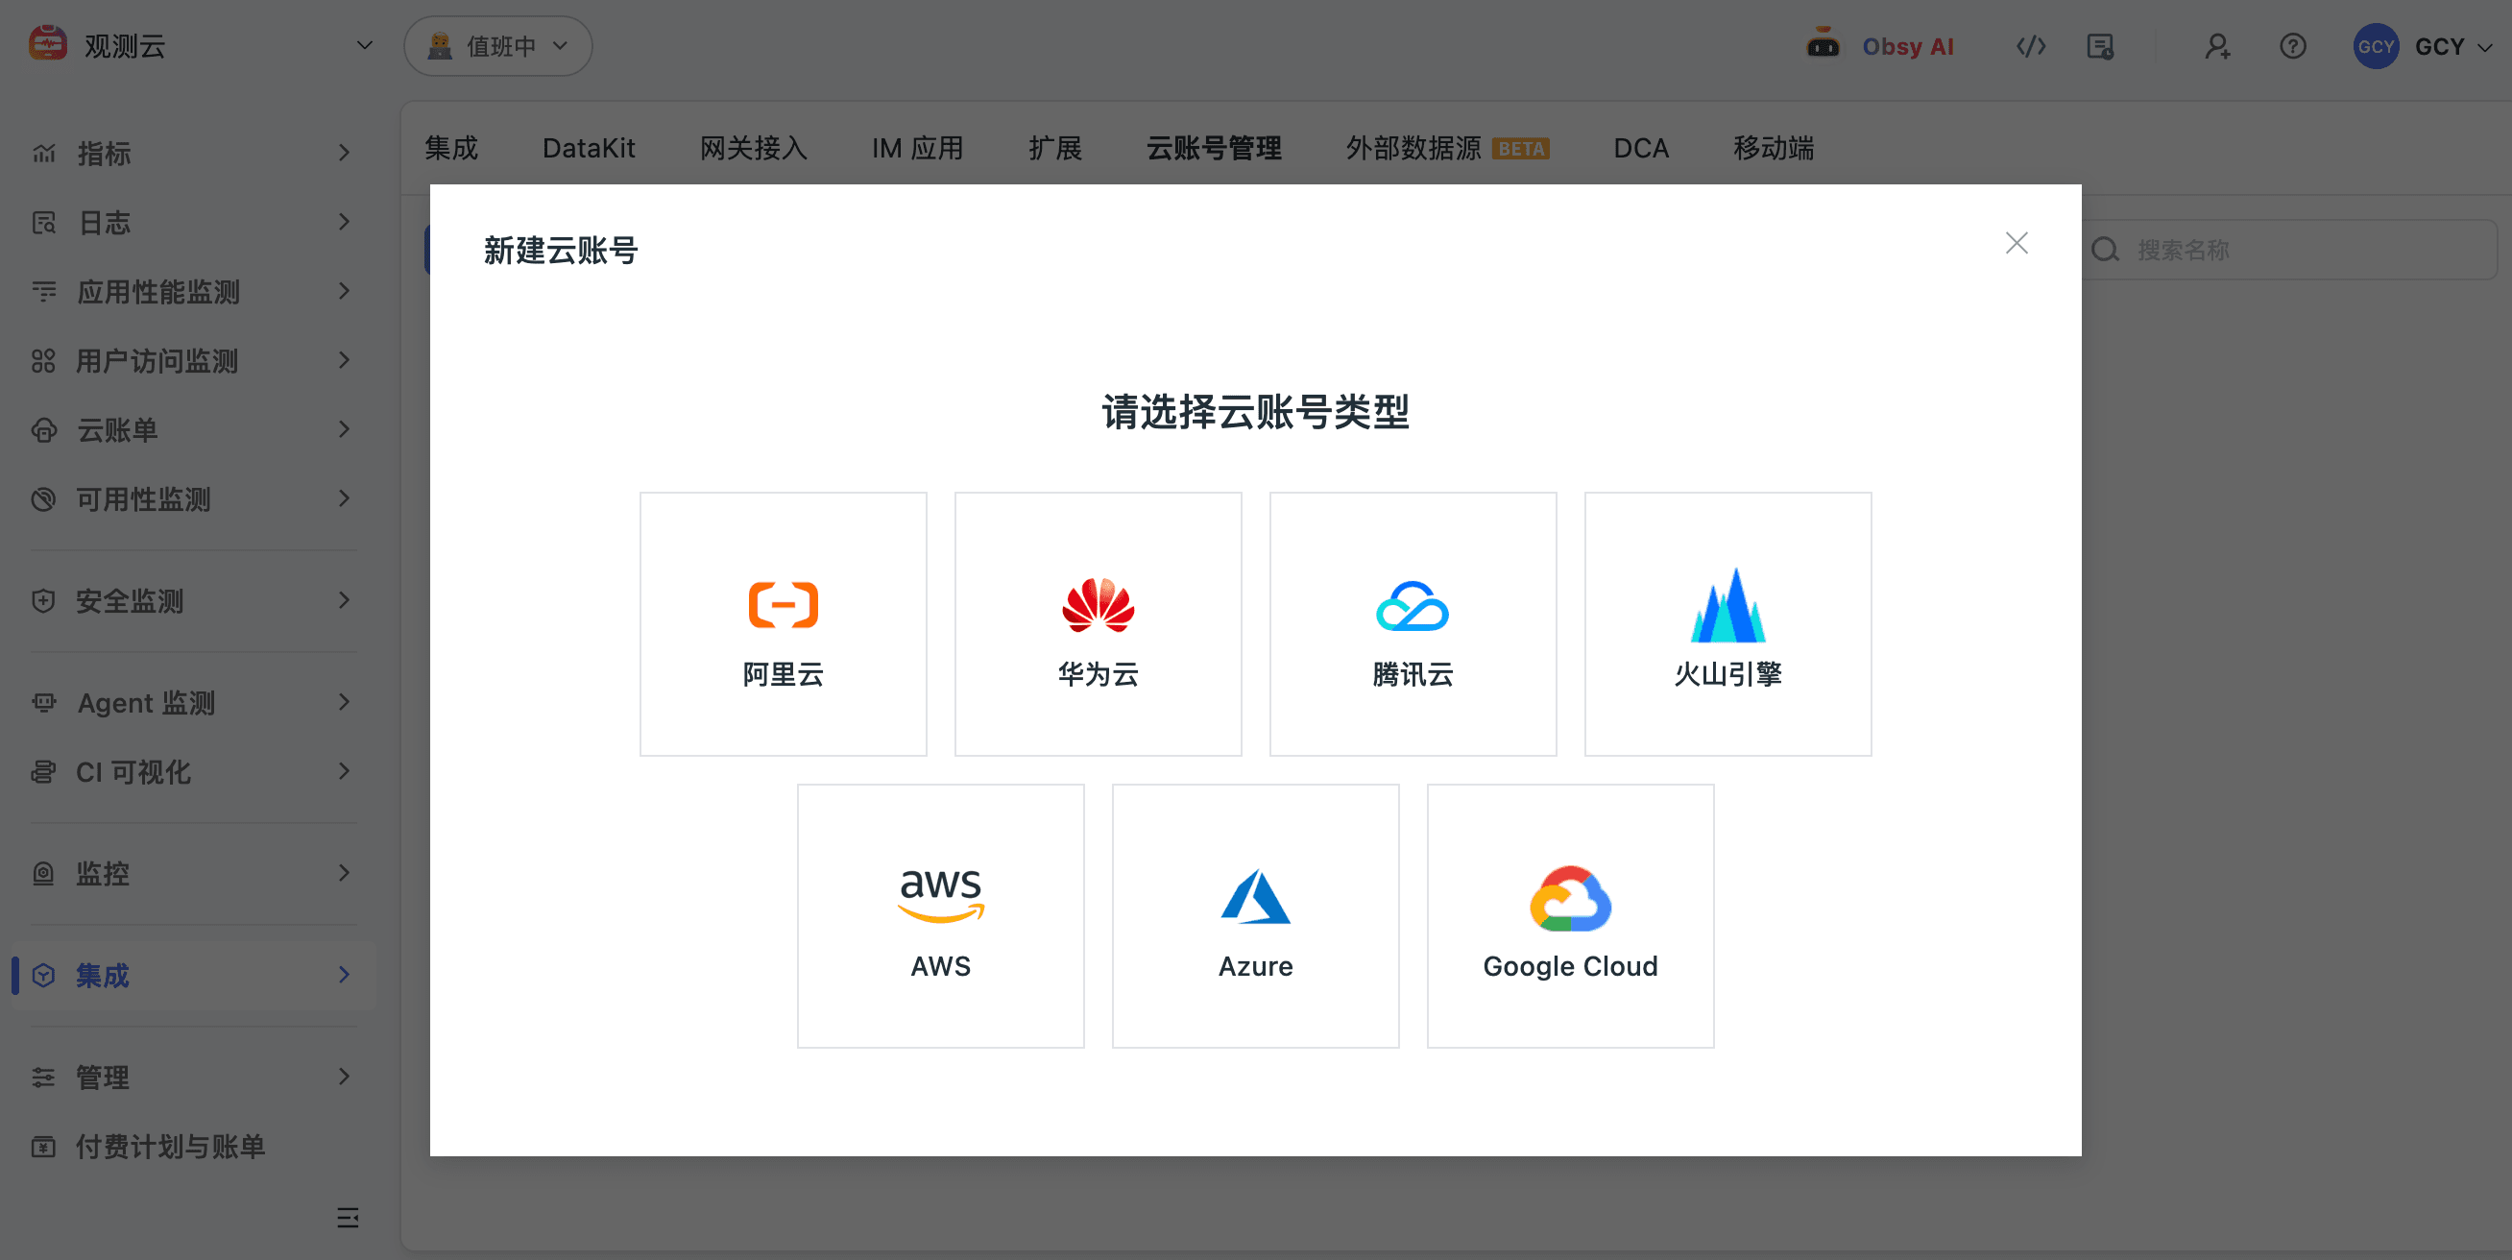Expand the 管理 submenu chevron
This screenshot has width=2512, height=1260.
[343, 1078]
